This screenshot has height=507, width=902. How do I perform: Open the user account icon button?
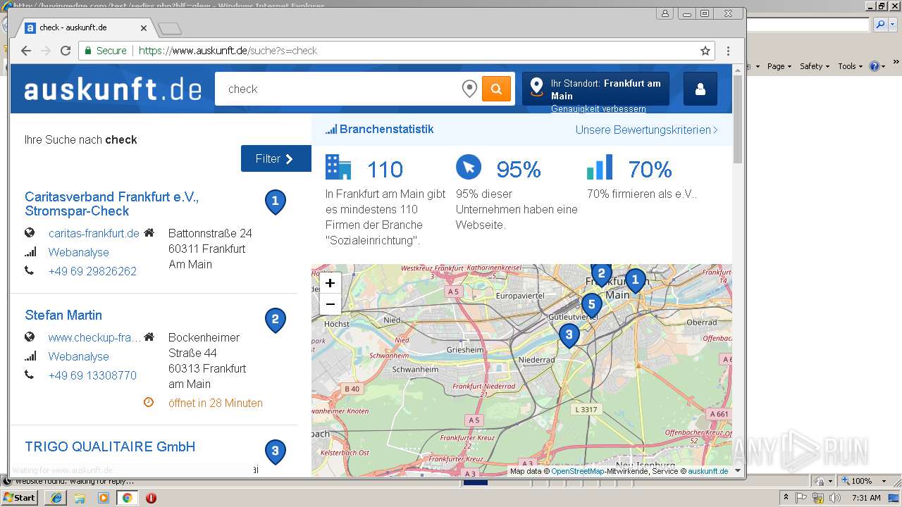coord(700,89)
